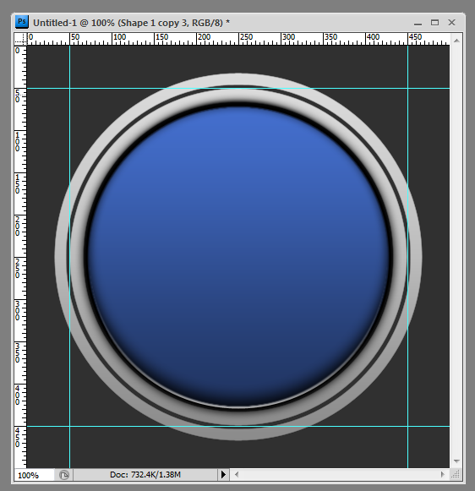Screen dimensions: 475x491
Task: Click the status bar icon beside zoom field
Action: [64, 475]
